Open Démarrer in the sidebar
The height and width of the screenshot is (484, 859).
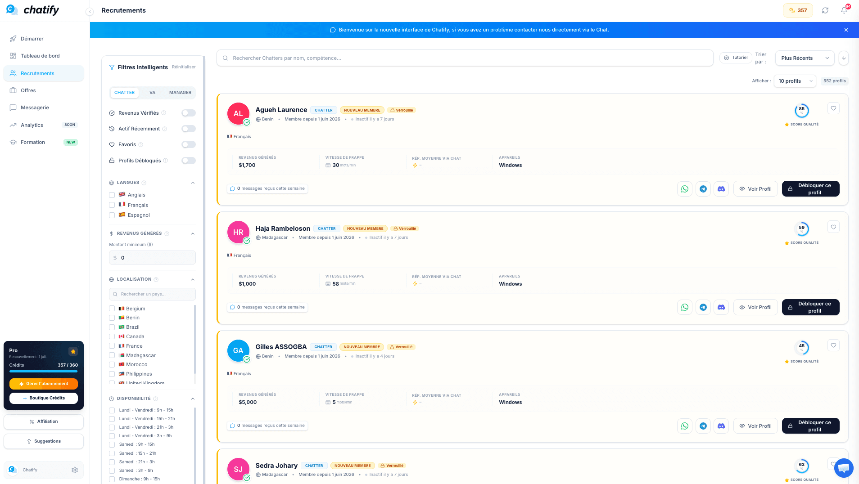[x=44, y=39]
